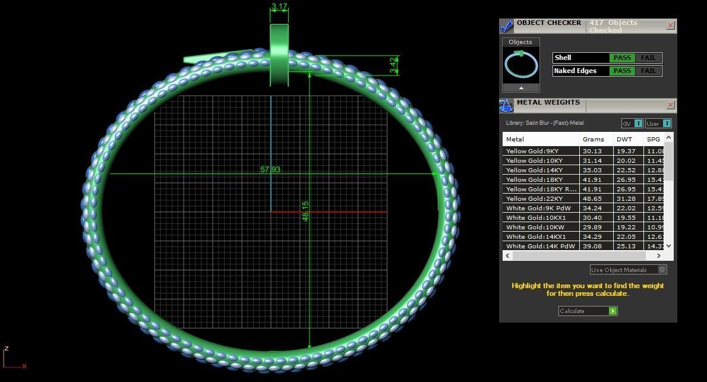Click the XZ axis indicator icon
Screen dimensions: 707x382
click(14, 359)
